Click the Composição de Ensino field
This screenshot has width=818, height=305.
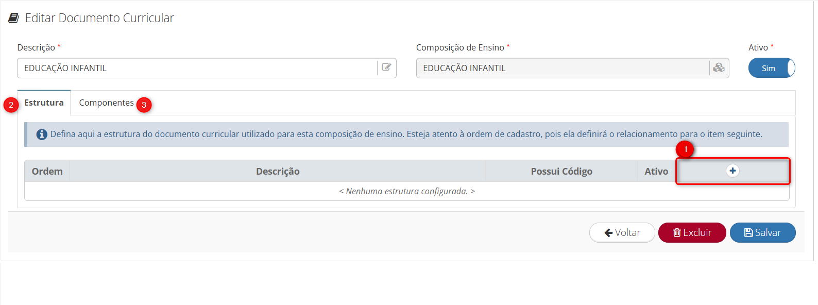click(561, 68)
